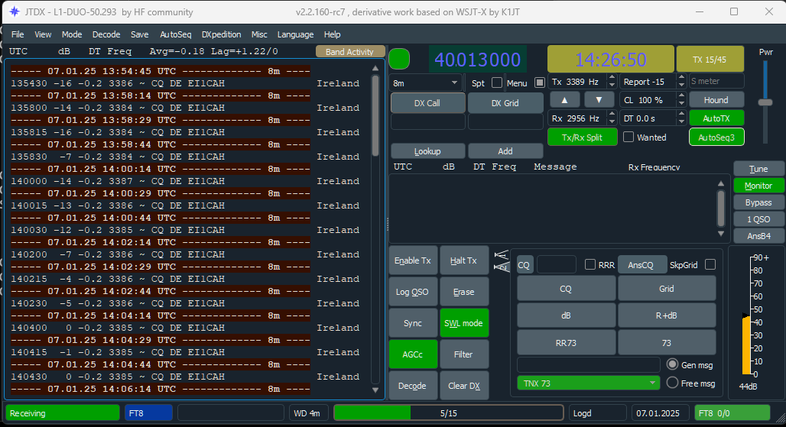
Task: Adjust the Report -15 spinner arrows
Action: point(680,81)
